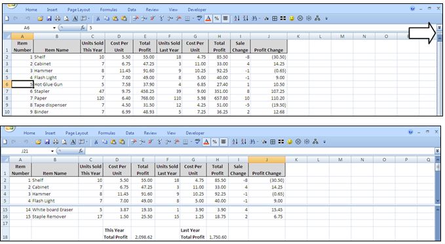The width and height of the screenshot is (445, 244).
Task: Select the 1,750.60 total profit cell
Action: point(218,234)
